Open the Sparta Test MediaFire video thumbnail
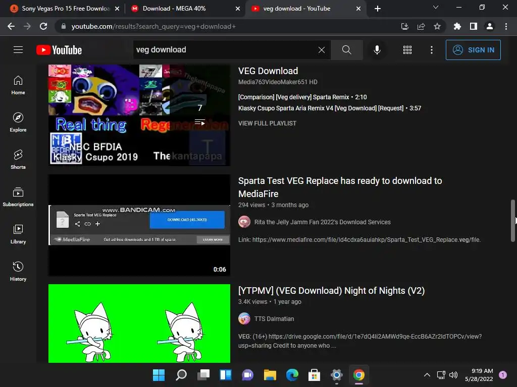The image size is (517, 387). (x=139, y=225)
